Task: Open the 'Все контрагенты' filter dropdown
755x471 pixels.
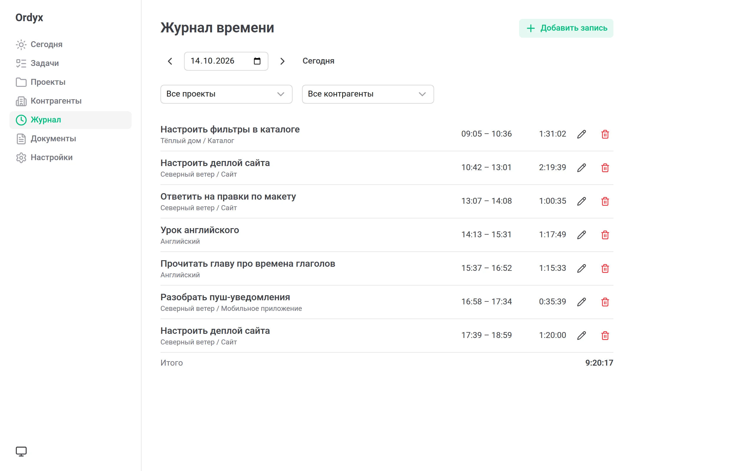Action: (x=368, y=94)
